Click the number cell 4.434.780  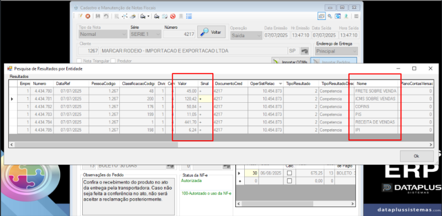point(43,91)
